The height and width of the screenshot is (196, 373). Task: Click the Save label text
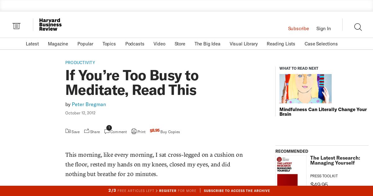pyautogui.click(x=76, y=132)
